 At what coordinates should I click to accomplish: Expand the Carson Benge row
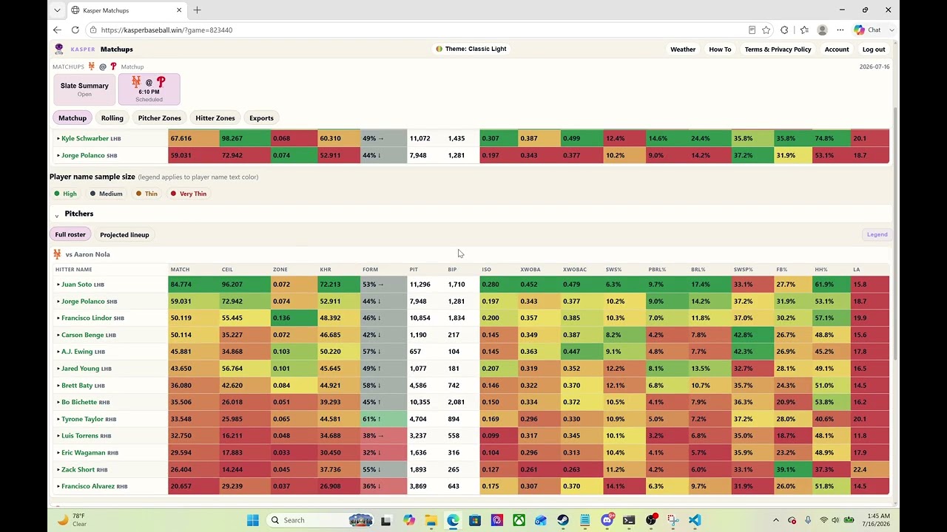click(x=58, y=335)
